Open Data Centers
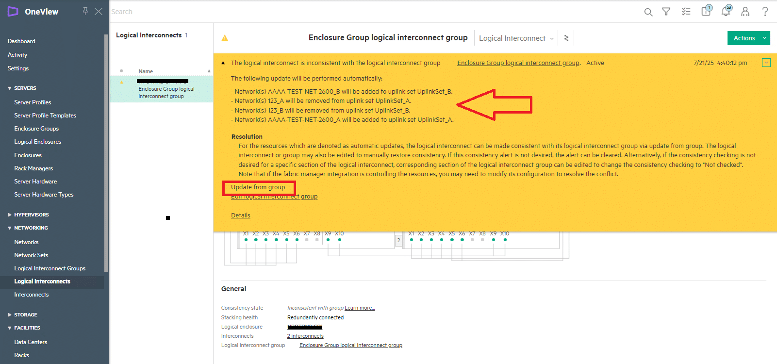This screenshot has width=777, height=364. click(x=31, y=342)
